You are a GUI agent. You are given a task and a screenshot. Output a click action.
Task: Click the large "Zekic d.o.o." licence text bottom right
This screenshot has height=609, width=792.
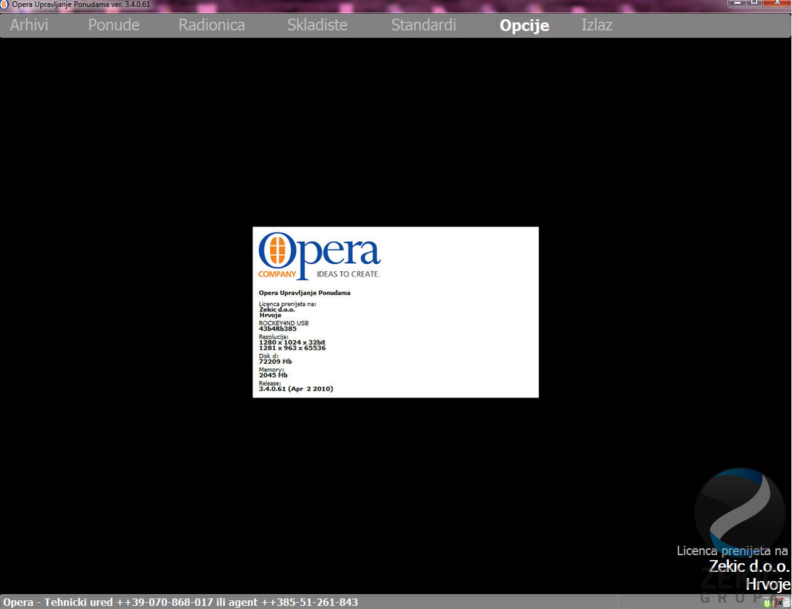coord(749,566)
